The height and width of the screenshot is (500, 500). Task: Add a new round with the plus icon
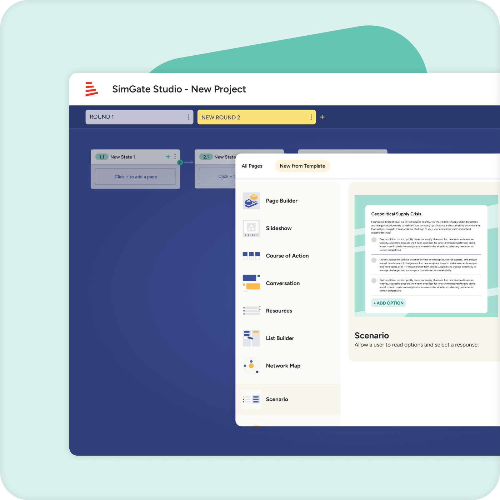(322, 117)
